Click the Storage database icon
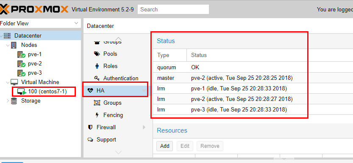353x163 pixels. [x=14, y=101]
